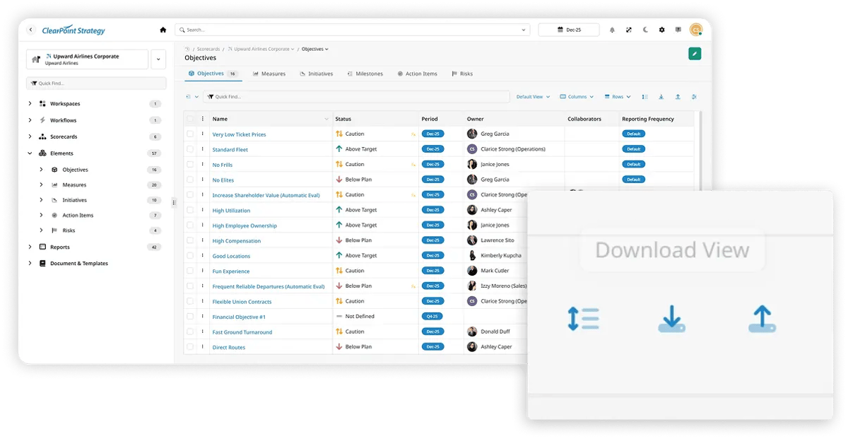Click the filter settings icon right of upload
The image size is (848, 439).
(695, 97)
